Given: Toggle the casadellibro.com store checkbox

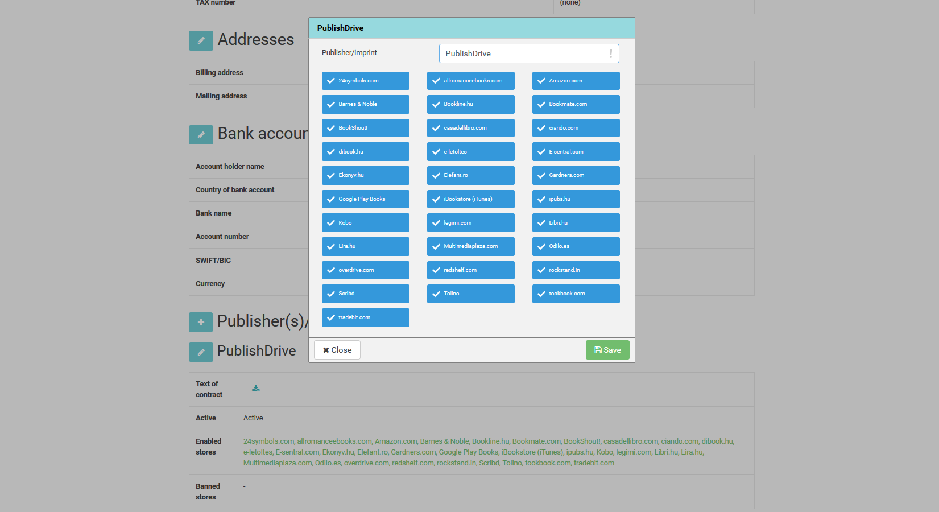Looking at the screenshot, I should click(471, 128).
